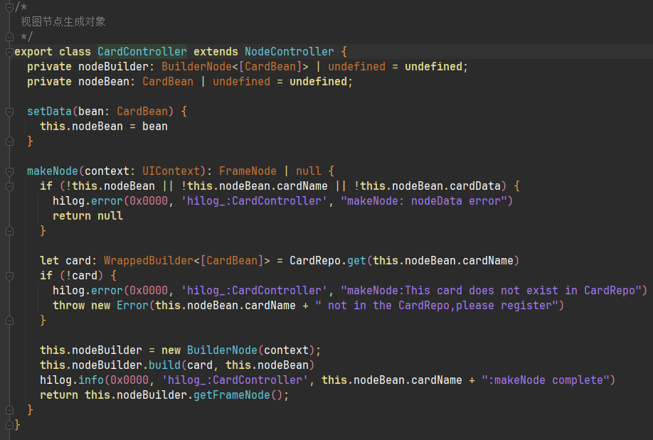Click the "makeNode: nodeData error" string
This screenshot has width=653, height=440.
point(427,201)
